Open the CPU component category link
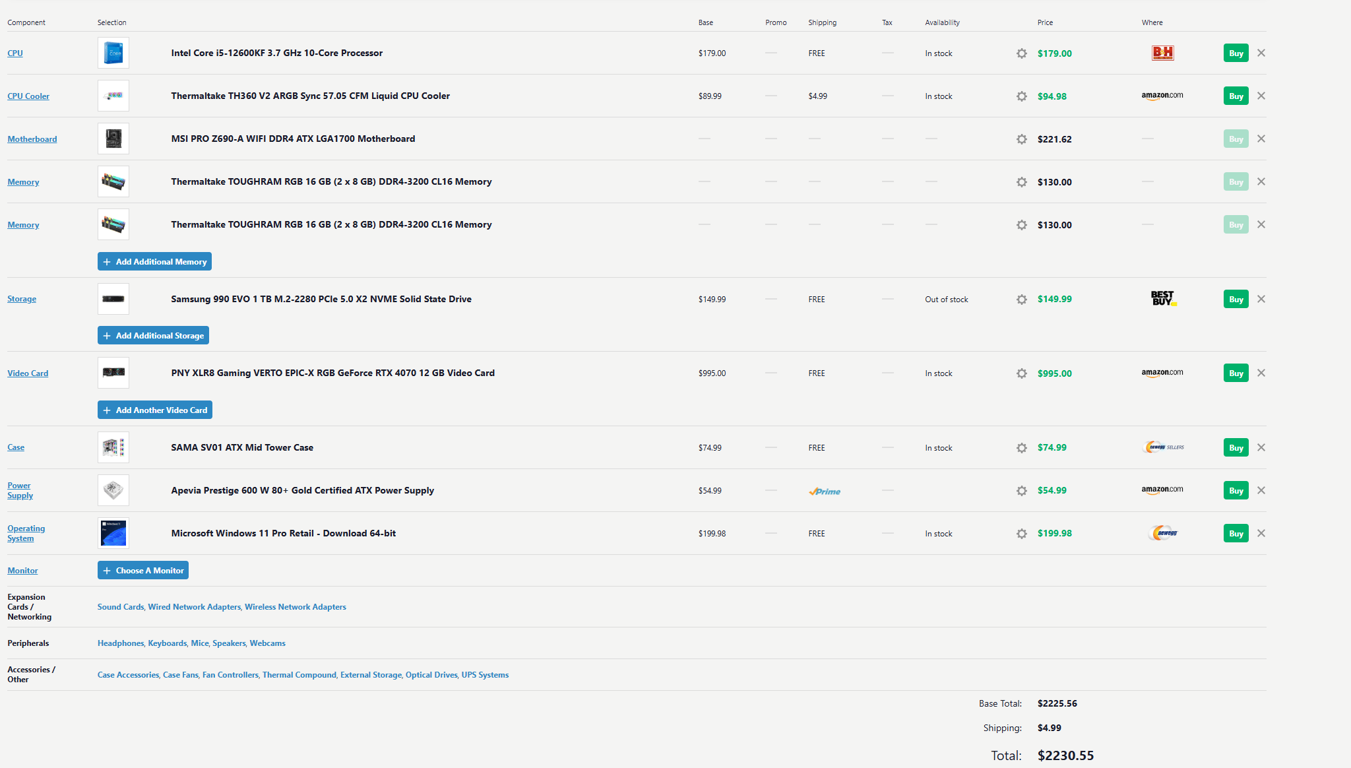Viewport: 1351px width, 768px height. click(x=15, y=53)
